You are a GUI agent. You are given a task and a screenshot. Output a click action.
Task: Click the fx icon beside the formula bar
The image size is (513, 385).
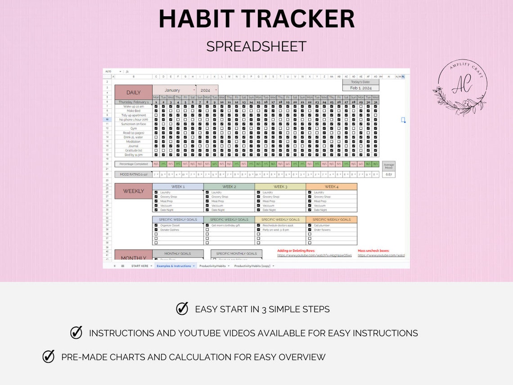pyautogui.click(x=127, y=71)
